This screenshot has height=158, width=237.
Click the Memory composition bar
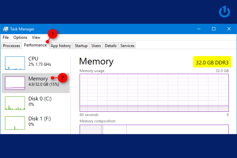[154, 129]
